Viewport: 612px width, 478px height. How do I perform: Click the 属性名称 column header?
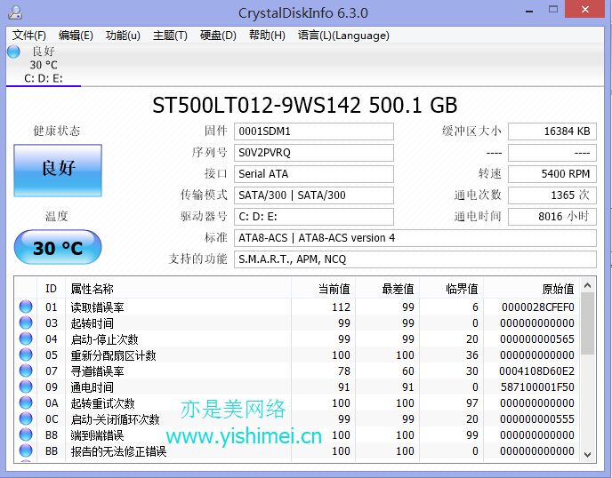click(93, 289)
